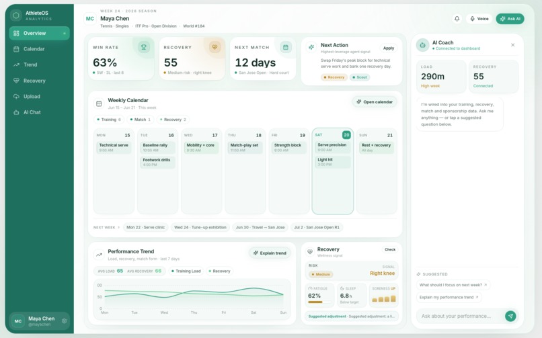This screenshot has width=542, height=338.
Task: Click MC avatar in header
Action: [90, 19]
